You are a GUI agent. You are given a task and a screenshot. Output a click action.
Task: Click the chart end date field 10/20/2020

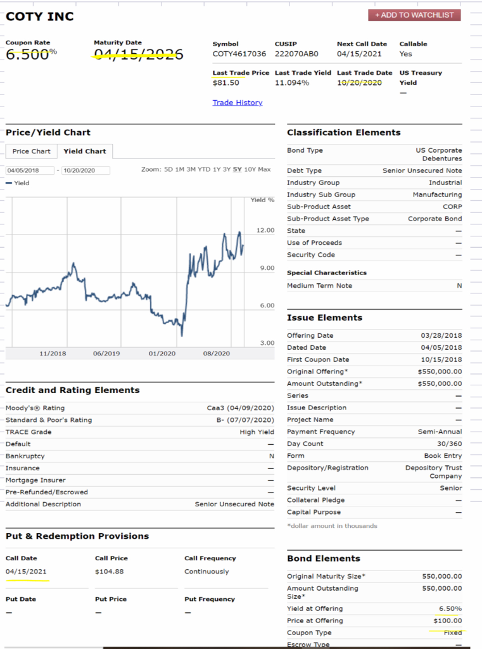[x=86, y=170]
